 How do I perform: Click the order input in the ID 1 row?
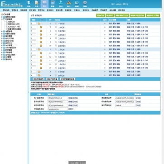click(x=34, y=24)
